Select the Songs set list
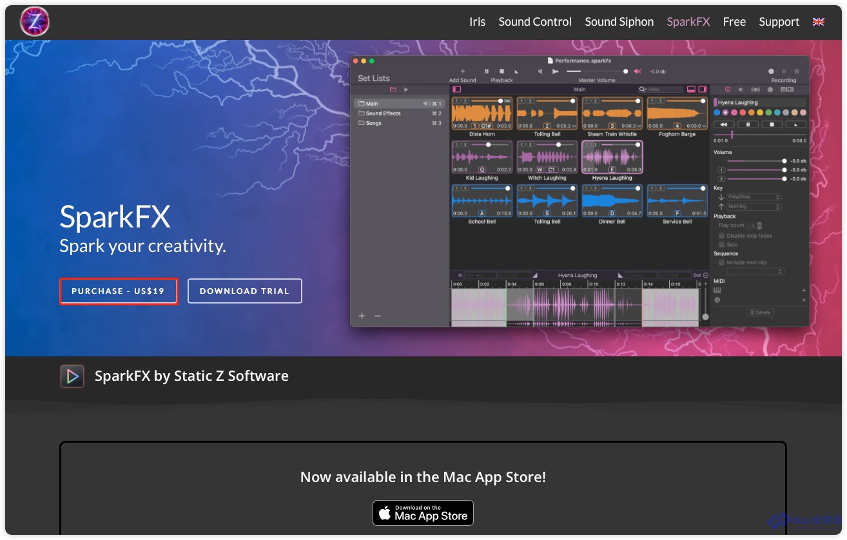 click(x=399, y=123)
